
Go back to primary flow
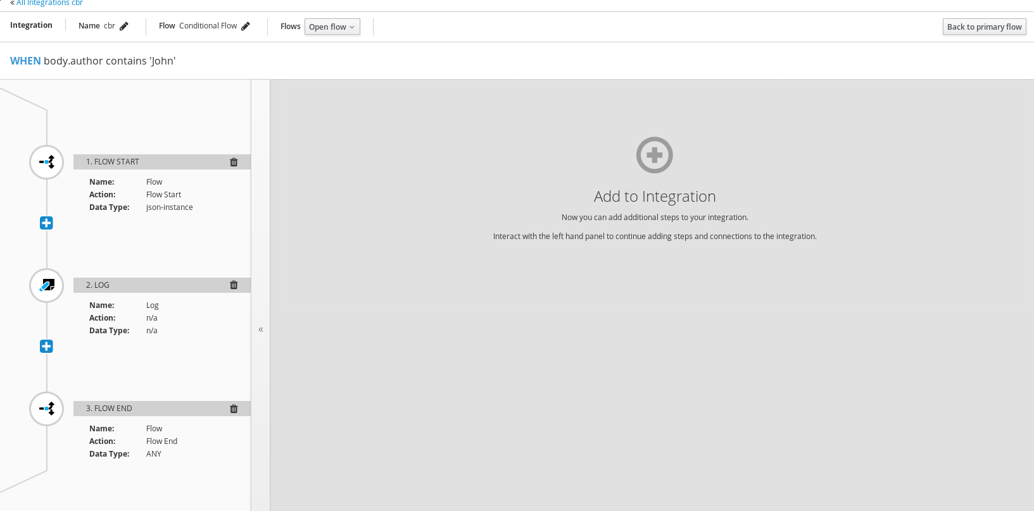click(985, 27)
